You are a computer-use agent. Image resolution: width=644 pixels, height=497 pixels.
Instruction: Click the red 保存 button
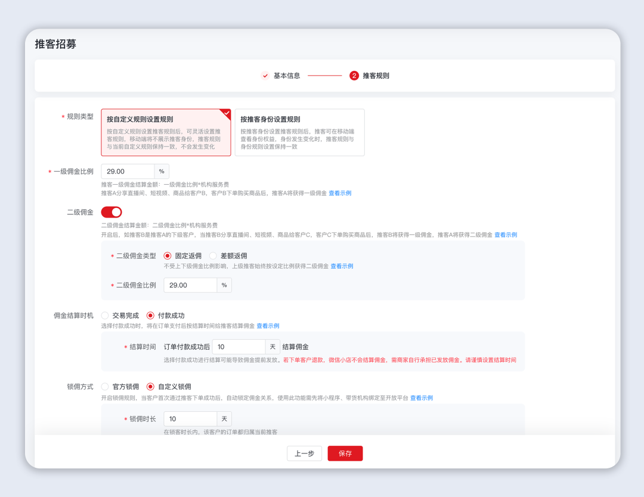point(345,453)
